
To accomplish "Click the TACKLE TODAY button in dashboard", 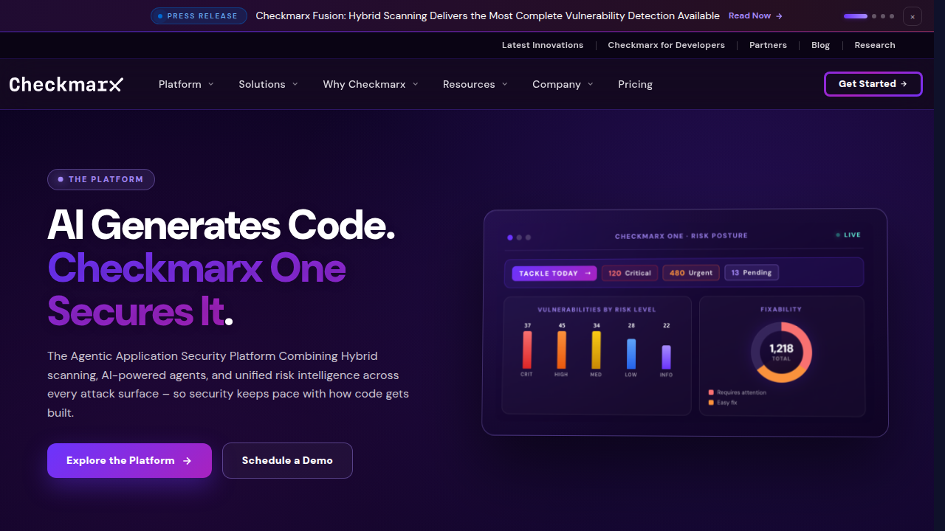I will click(554, 274).
